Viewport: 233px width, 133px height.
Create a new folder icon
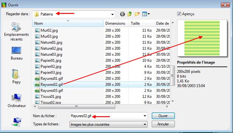[x=137, y=14]
